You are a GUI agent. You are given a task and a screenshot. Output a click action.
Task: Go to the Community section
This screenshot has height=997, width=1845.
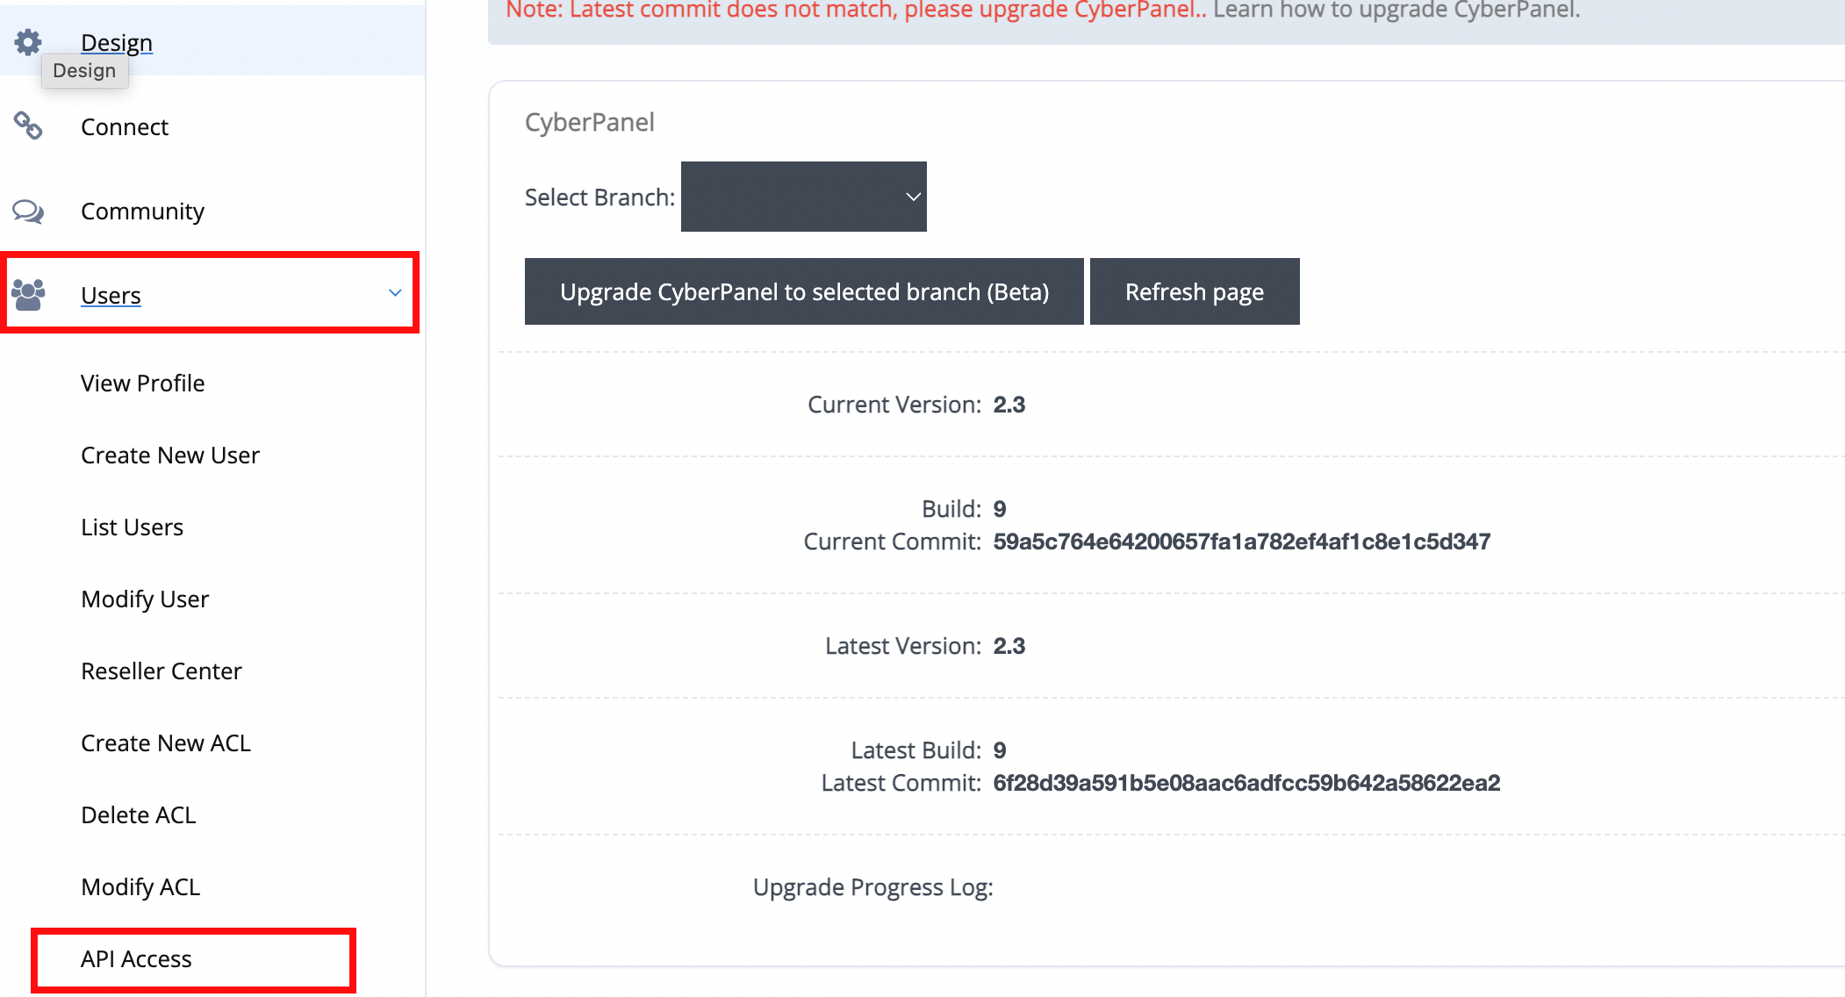coord(142,211)
